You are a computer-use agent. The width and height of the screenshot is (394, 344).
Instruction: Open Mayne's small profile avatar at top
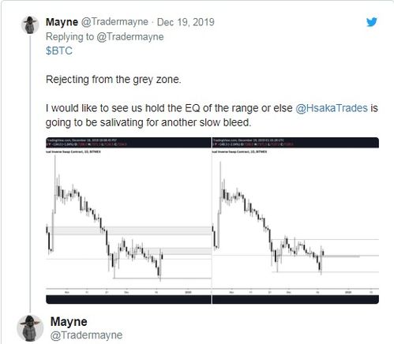[x=30, y=25]
